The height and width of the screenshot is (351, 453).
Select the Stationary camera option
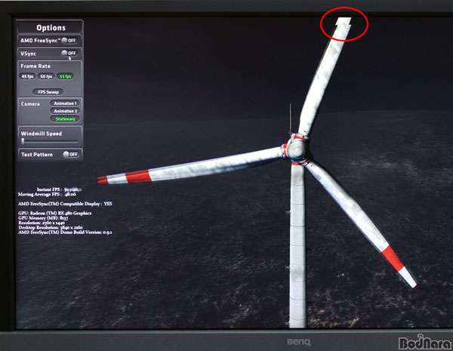click(65, 119)
